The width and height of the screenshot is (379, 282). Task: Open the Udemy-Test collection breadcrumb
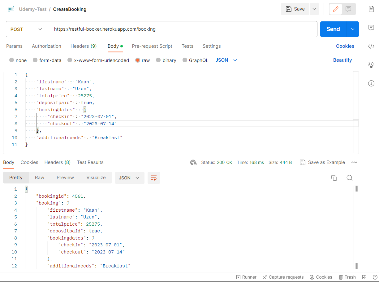[32, 9]
